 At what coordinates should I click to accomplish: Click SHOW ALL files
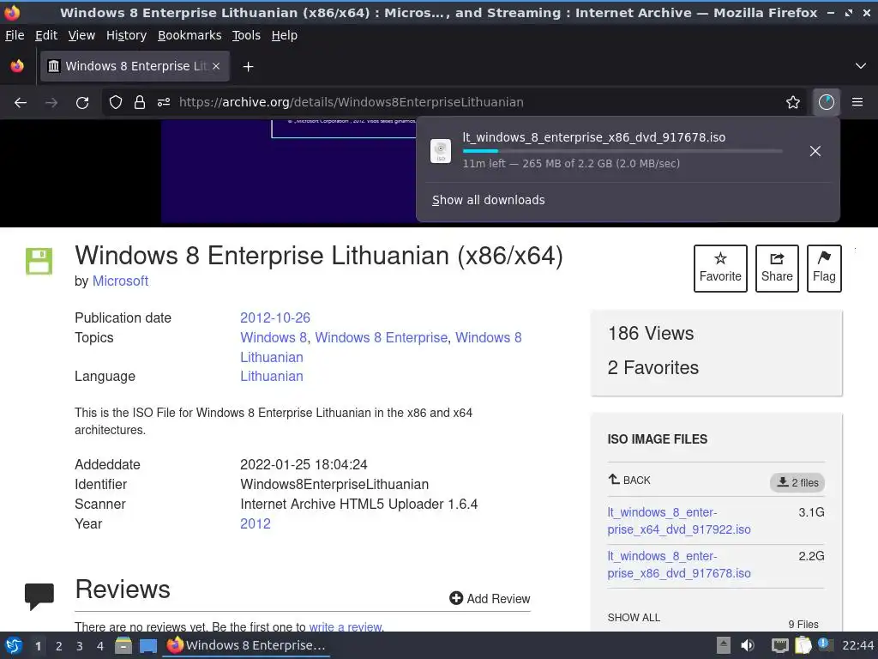pos(634,618)
